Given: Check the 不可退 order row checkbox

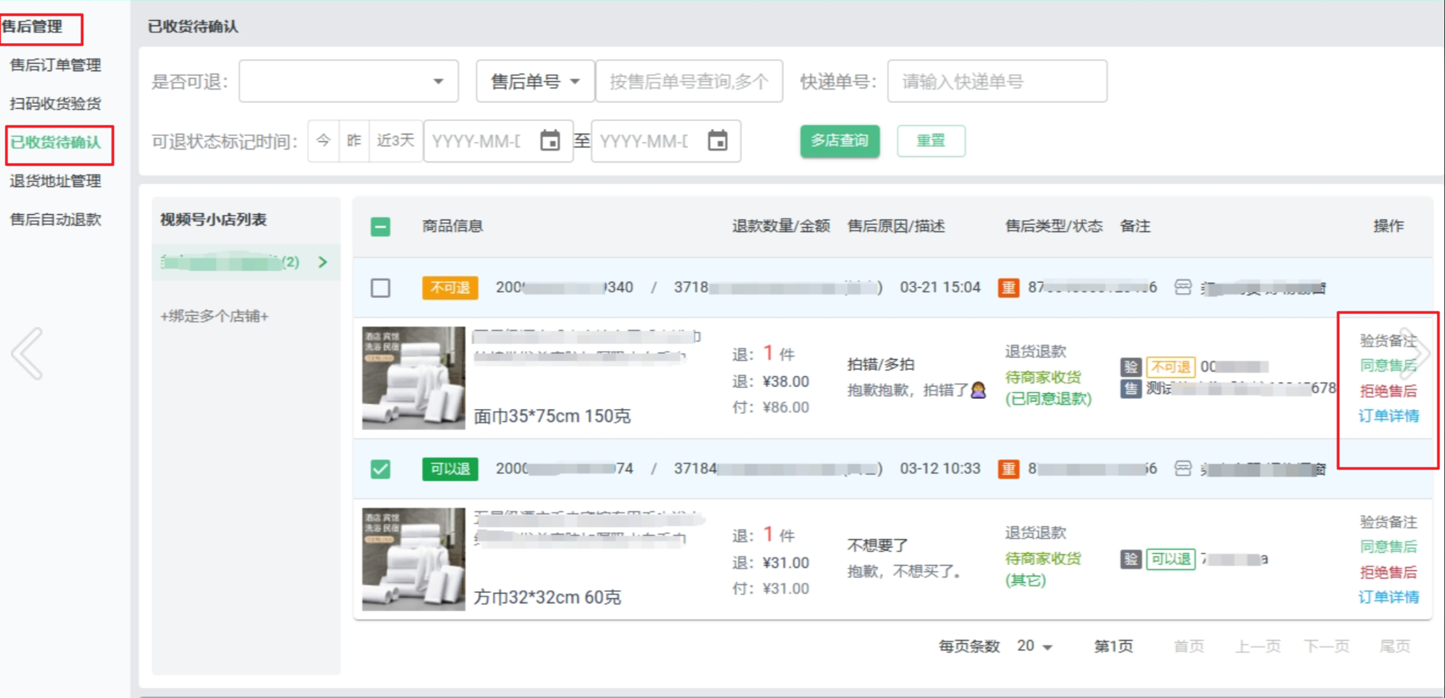Looking at the screenshot, I should click(x=380, y=288).
